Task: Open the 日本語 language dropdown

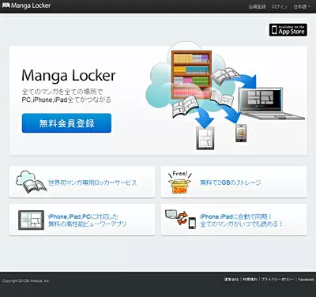Action: pos(302,6)
